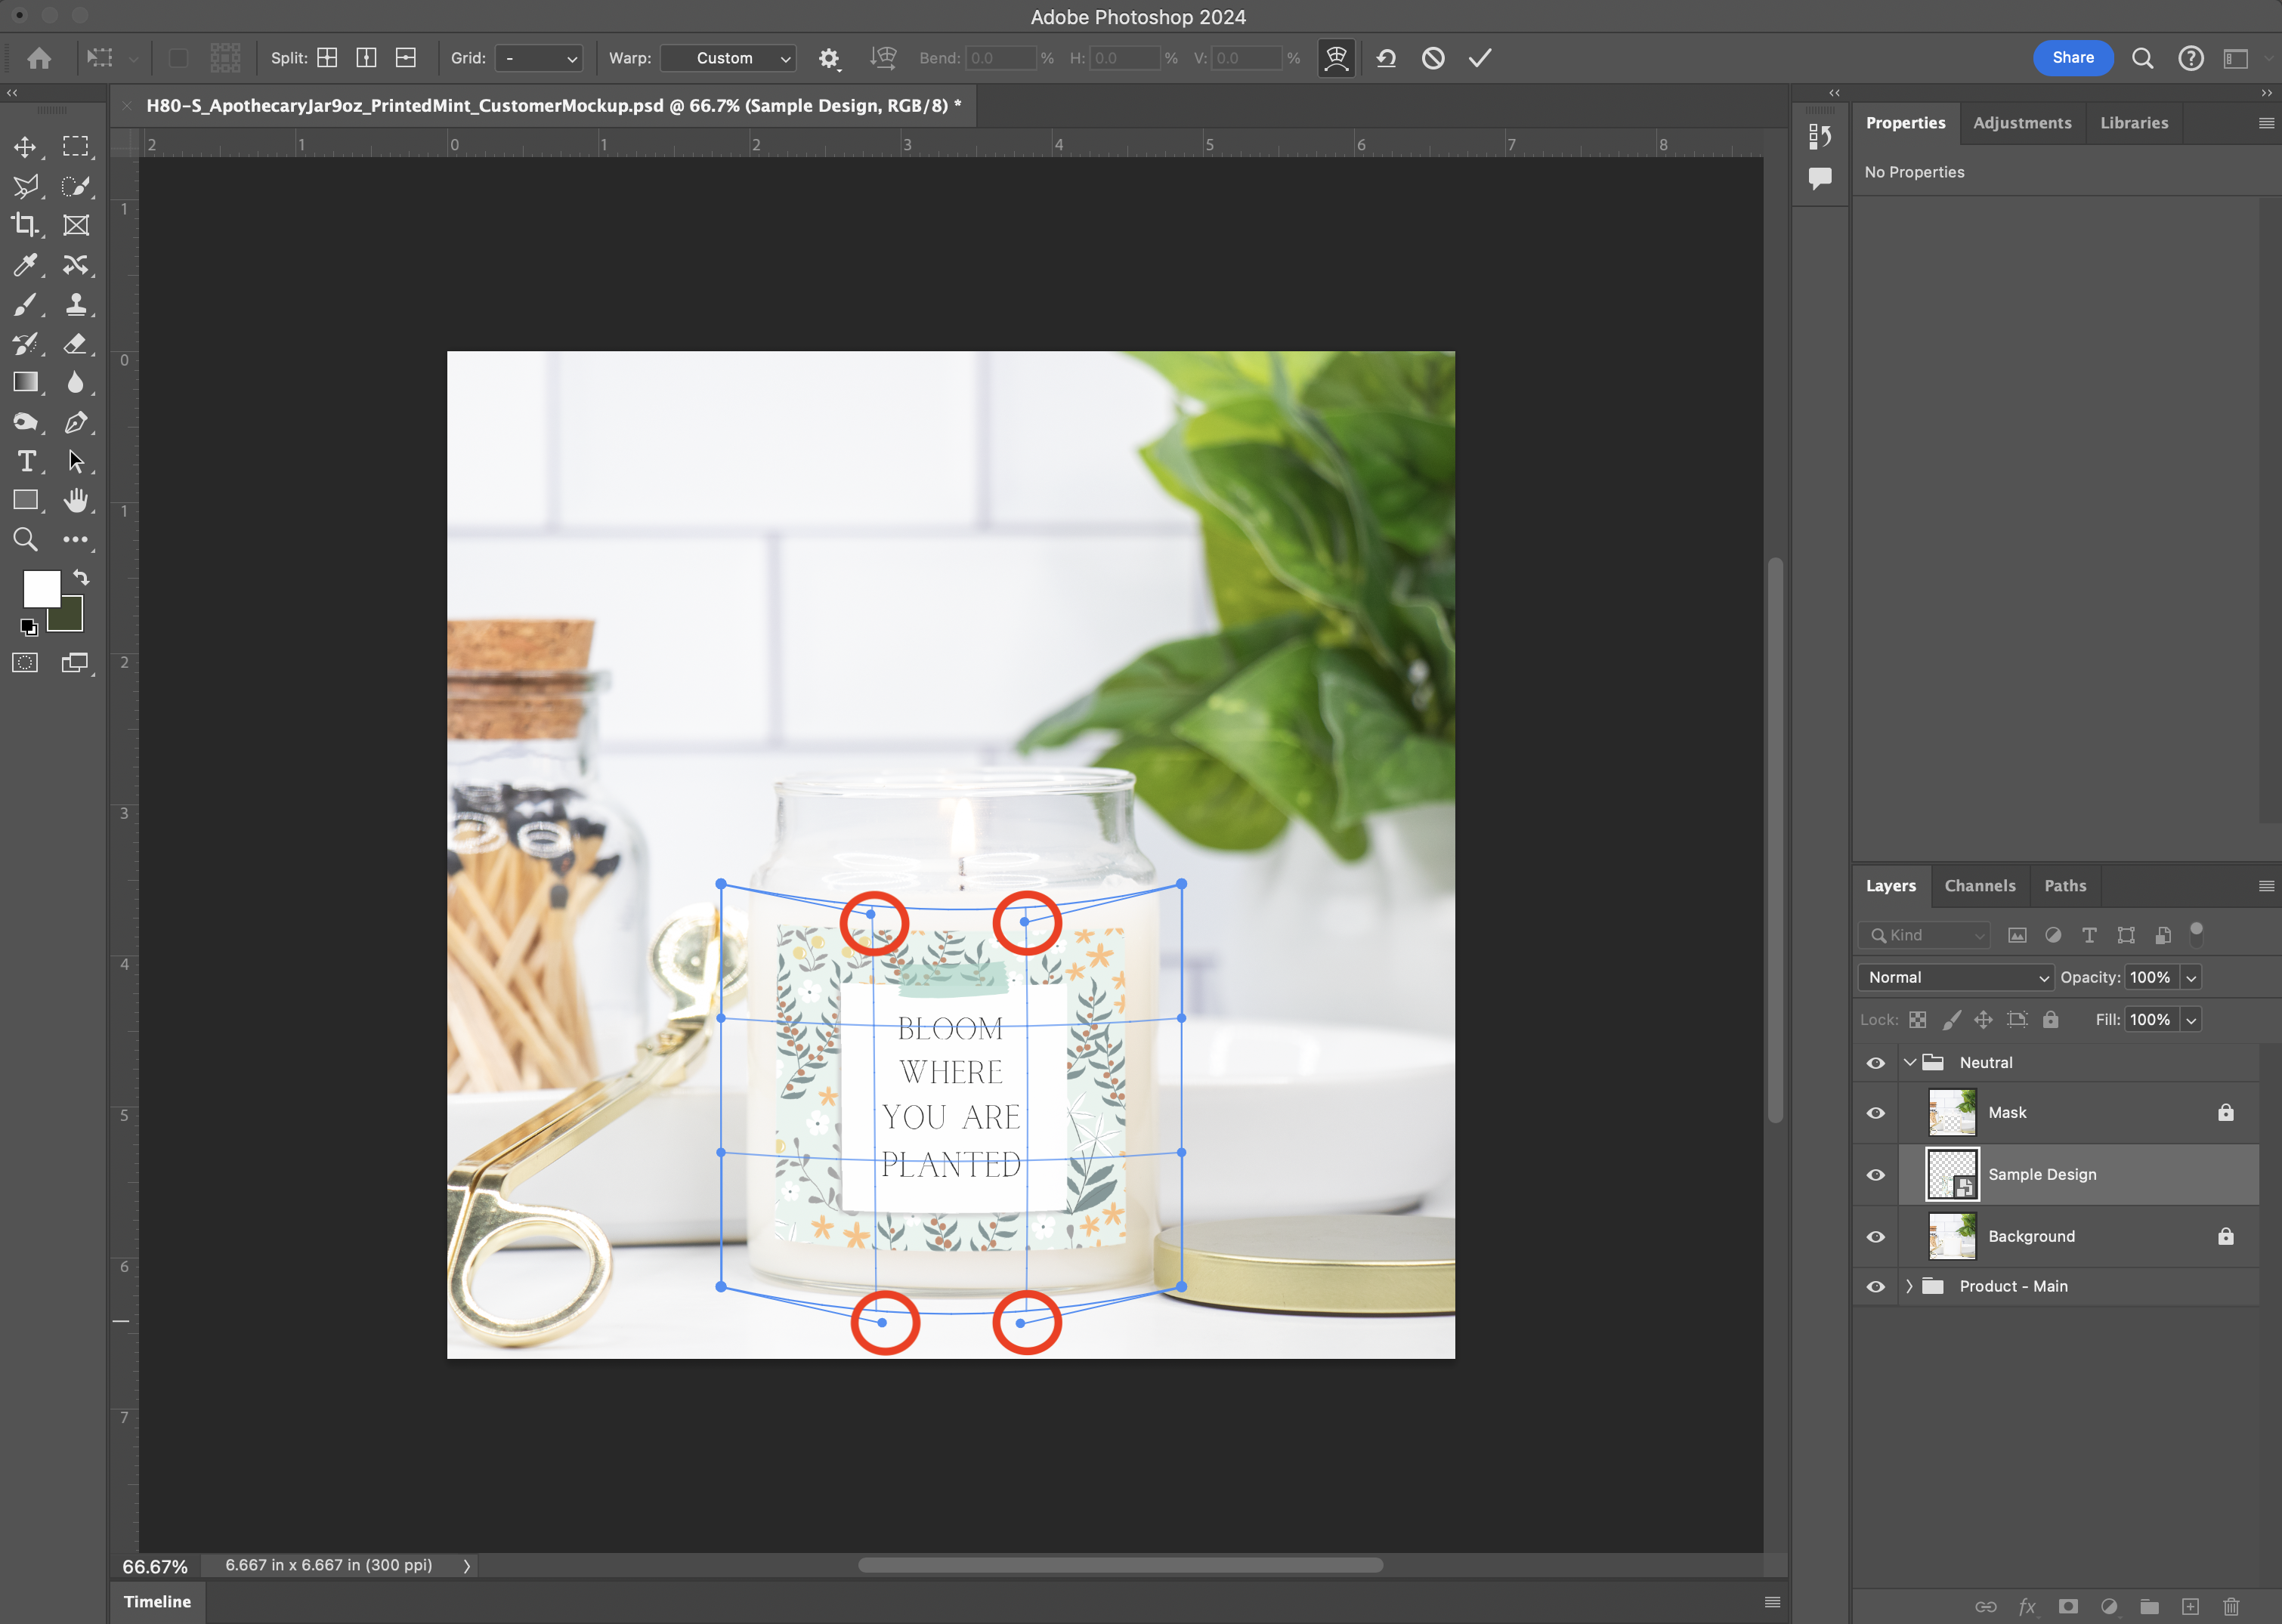The image size is (2282, 1624).
Task: Open Edit Toolbar three-dots menu
Action: 76,540
